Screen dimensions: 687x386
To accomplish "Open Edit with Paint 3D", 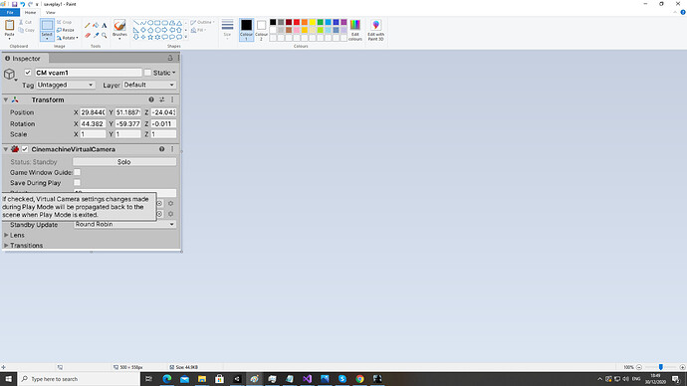I will (376, 30).
